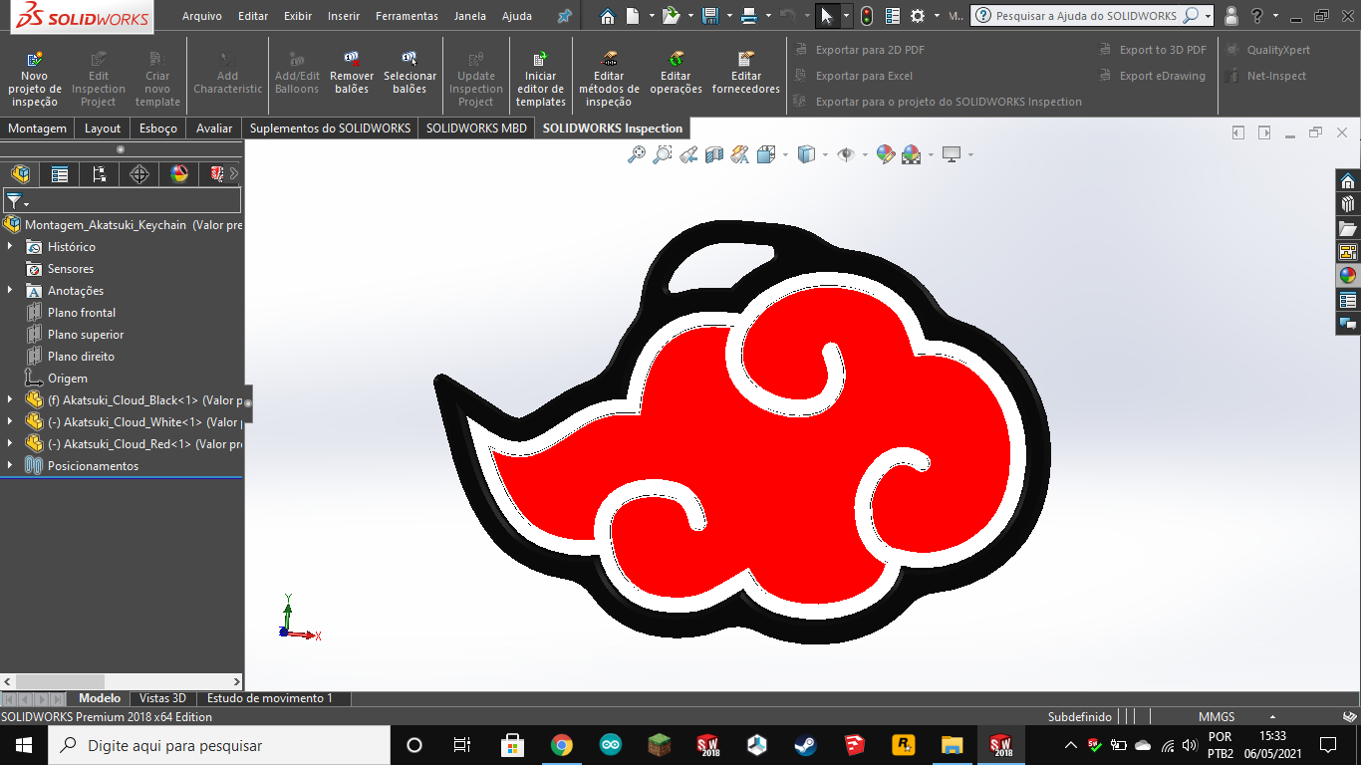This screenshot has width=1361, height=765.
Task: Switch to the Montagem ribbon tab
Action: click(x=38, y=128)
